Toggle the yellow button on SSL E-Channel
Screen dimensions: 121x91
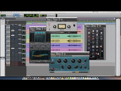pos(101,47)
